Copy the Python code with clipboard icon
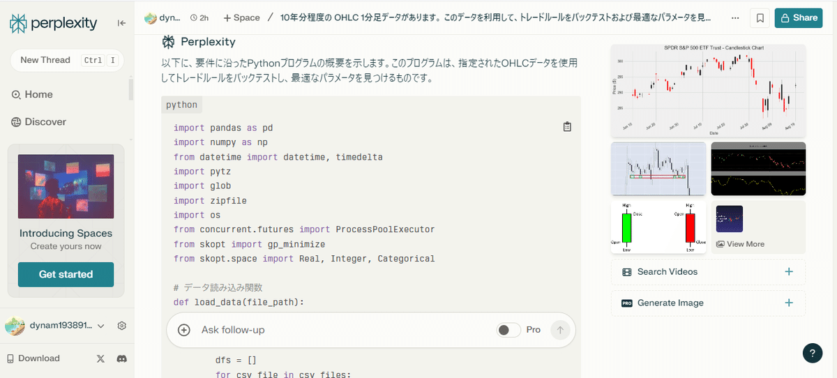 pos(567,127)
